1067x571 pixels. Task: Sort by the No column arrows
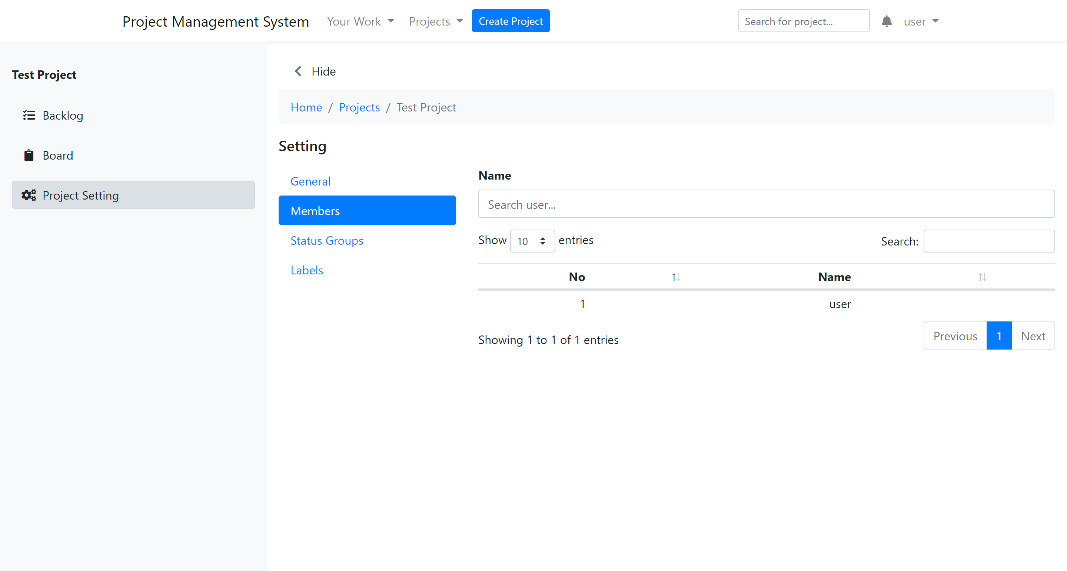[675, 277]
